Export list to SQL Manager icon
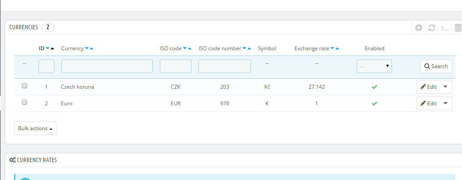Screen dimensions: 462x180 tap(458, 28)
